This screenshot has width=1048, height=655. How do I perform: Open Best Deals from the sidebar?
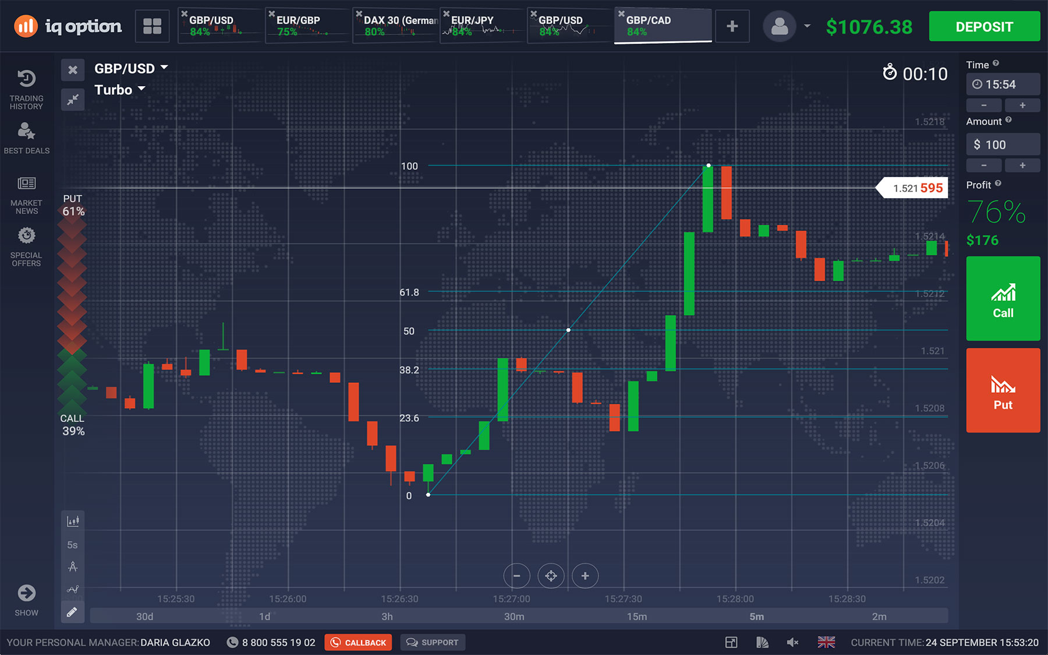pos(26,138)
